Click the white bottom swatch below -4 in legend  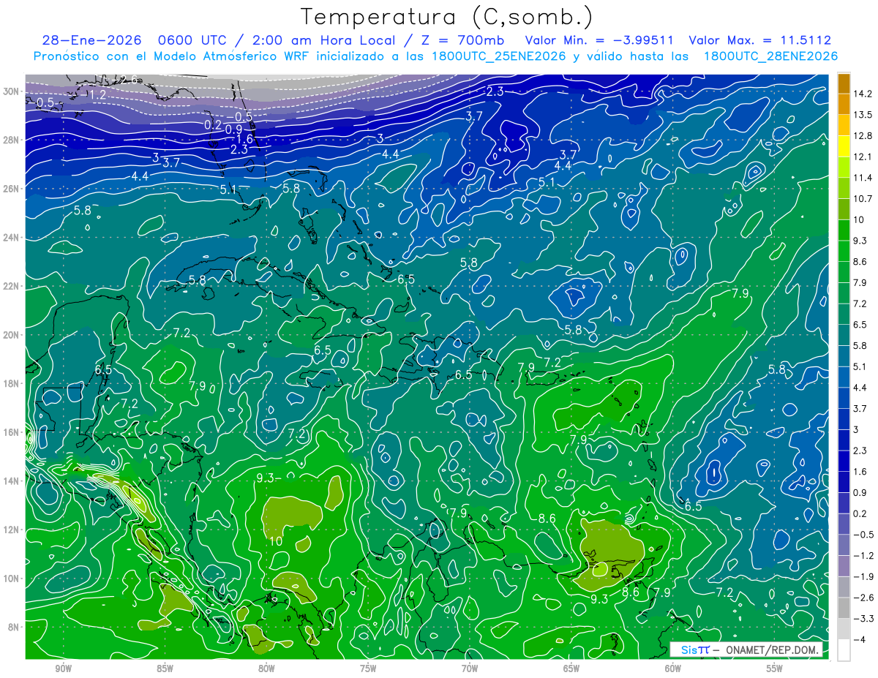(844, 650)
